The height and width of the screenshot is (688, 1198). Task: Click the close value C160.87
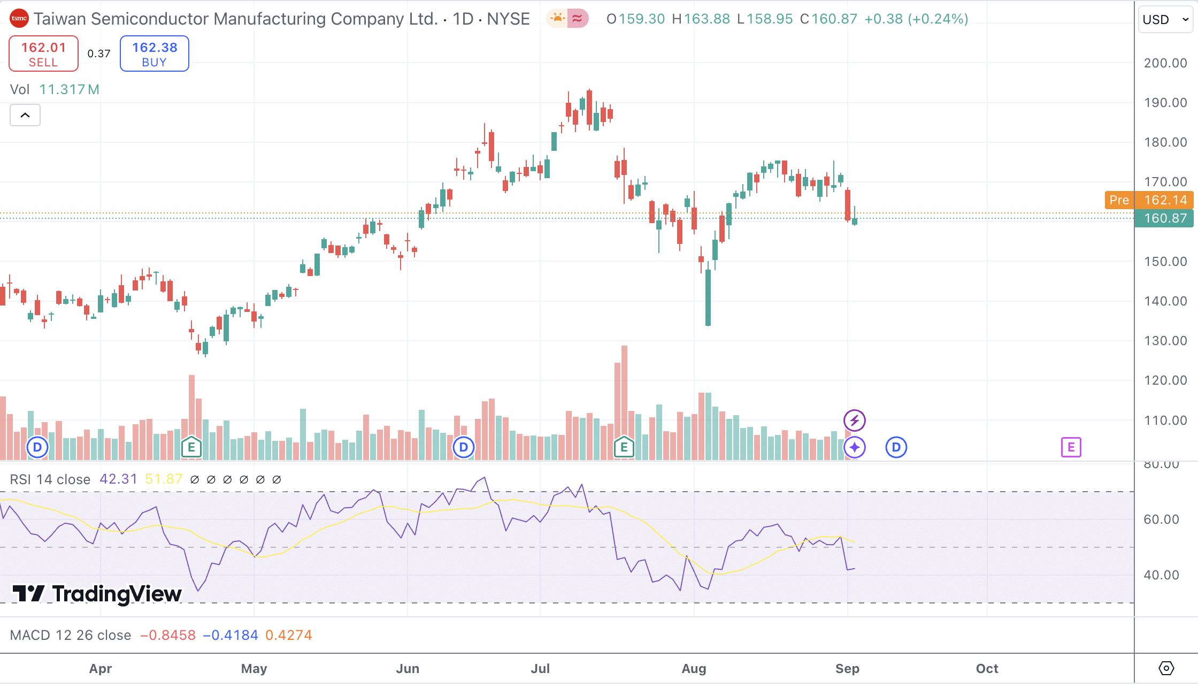[x=828, y=19]
